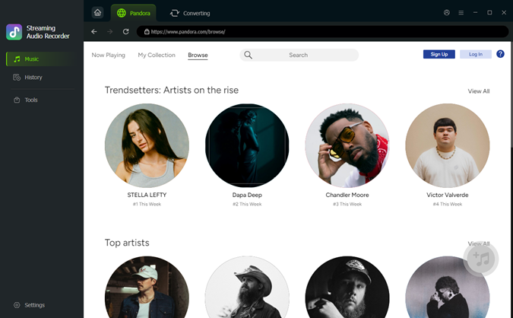Screen dimensions: 513x318
Task: Click the Streaming Audio Recorder app logo
Action: tap(14, 32)
